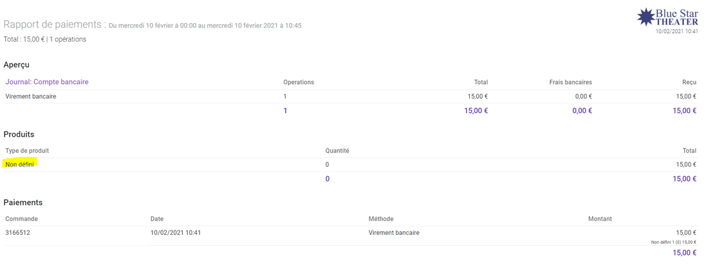The width and height of the screenshot is (708, 276).
Task: Click the Commande column header
Action: click(21, 219)
